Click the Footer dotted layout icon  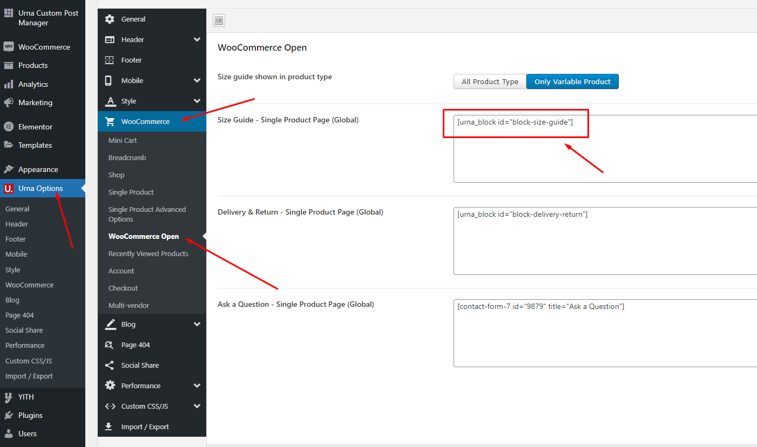pyautogui.click(x=110, y=60)
